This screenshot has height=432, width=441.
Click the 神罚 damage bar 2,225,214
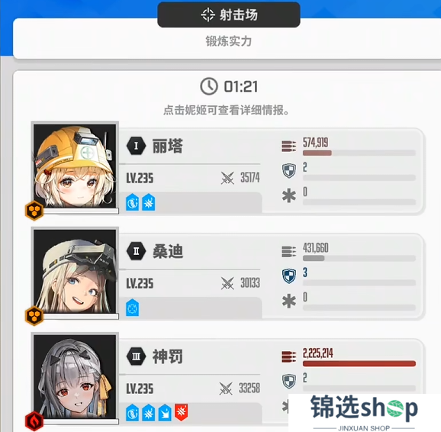(x=359, y=363)
